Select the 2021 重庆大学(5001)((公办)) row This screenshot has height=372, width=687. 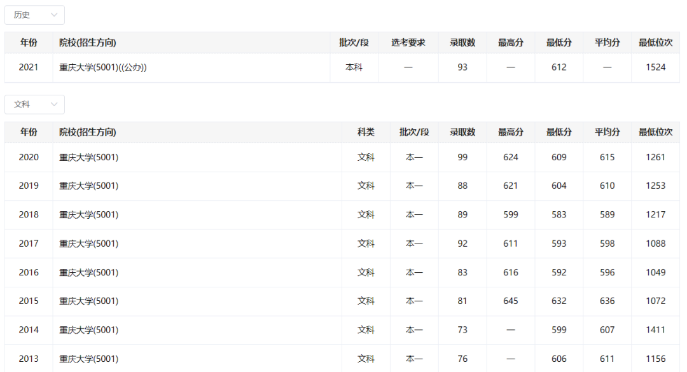(103, 67)
